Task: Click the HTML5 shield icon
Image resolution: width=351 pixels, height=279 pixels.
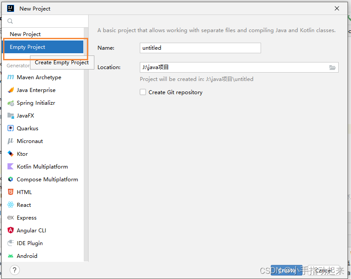Action: 11,192
